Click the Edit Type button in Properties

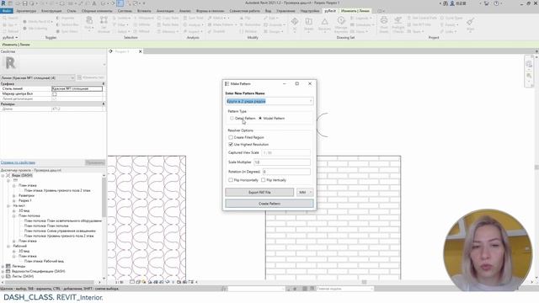(x=91, y=77)
